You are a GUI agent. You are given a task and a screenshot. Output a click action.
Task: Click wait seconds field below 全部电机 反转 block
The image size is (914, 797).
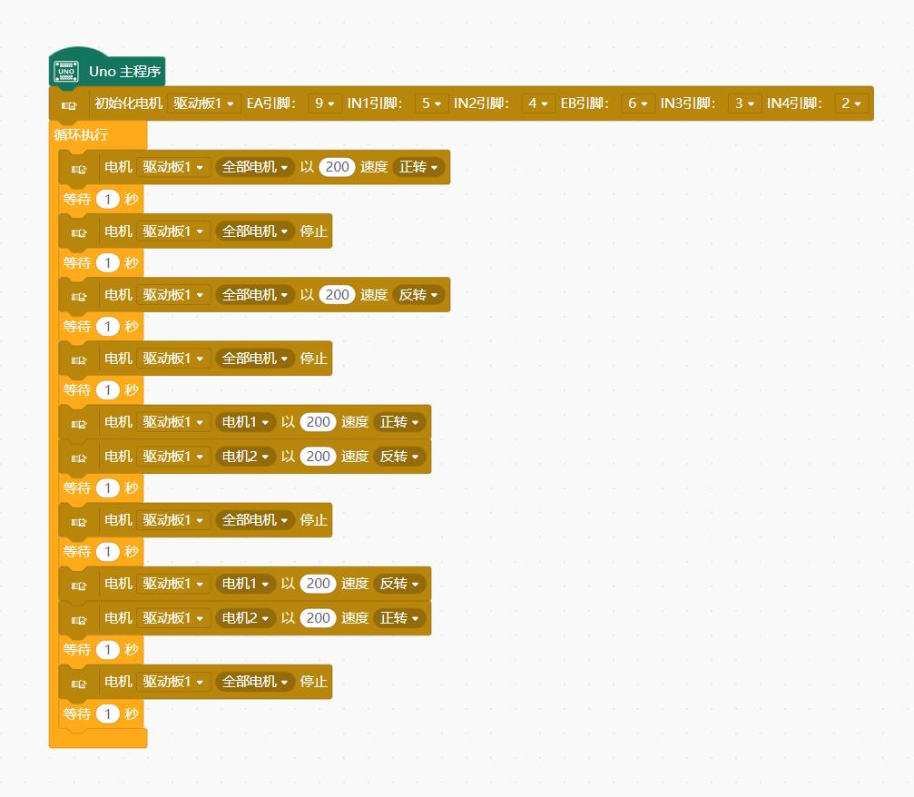coord(107,326)
